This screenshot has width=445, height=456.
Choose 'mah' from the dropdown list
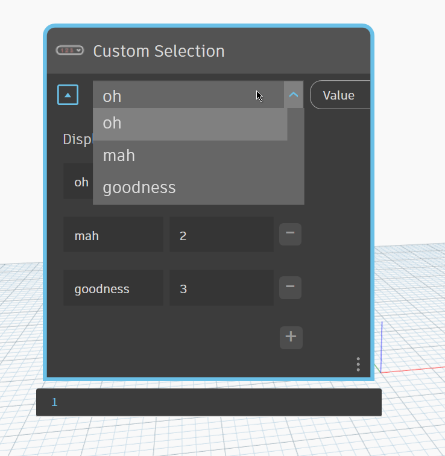198,156
